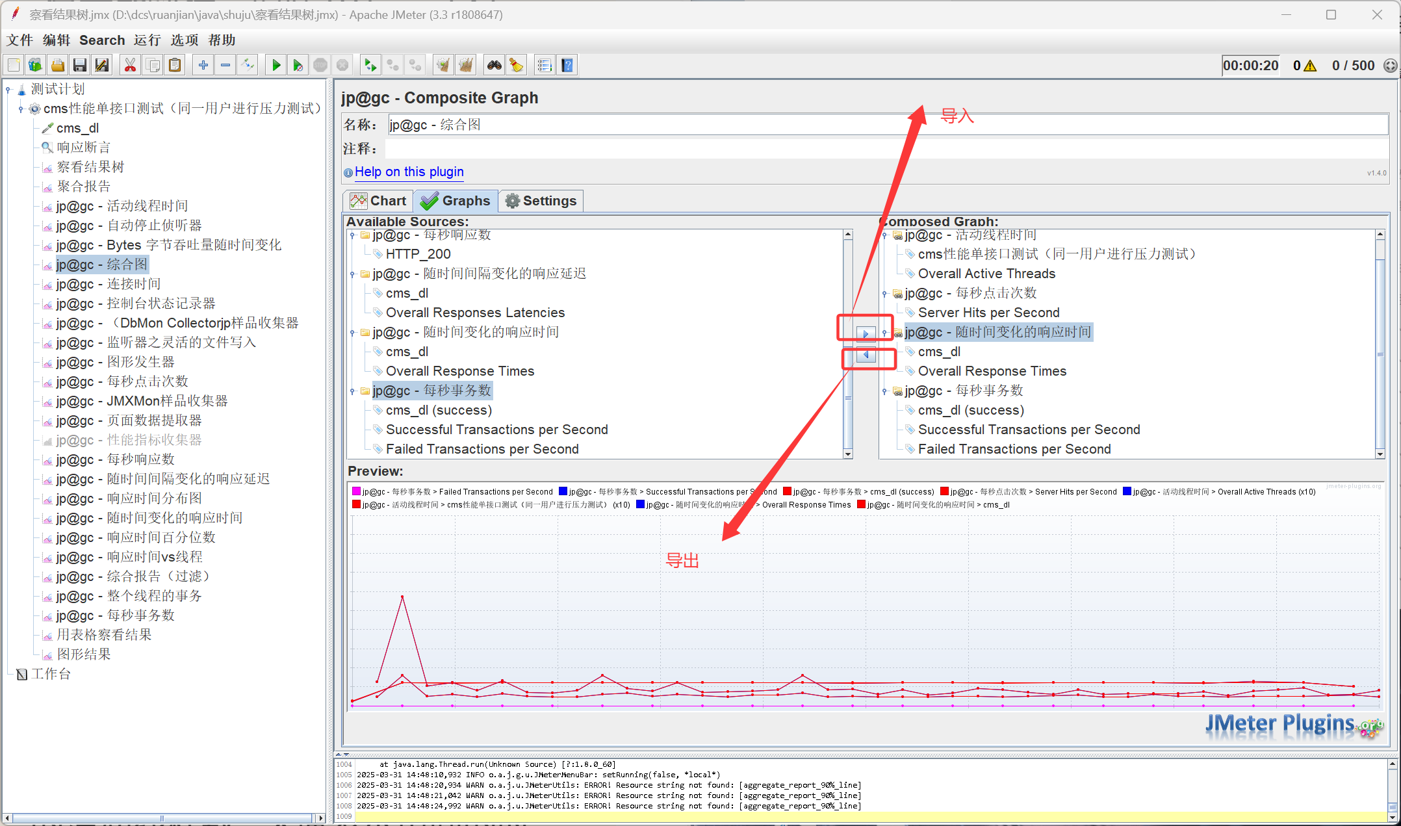The image size is (1401, 826).
Task: Collapse jp@gc - 每秒事务数 in Available Sources
Action: click(353, 391)
